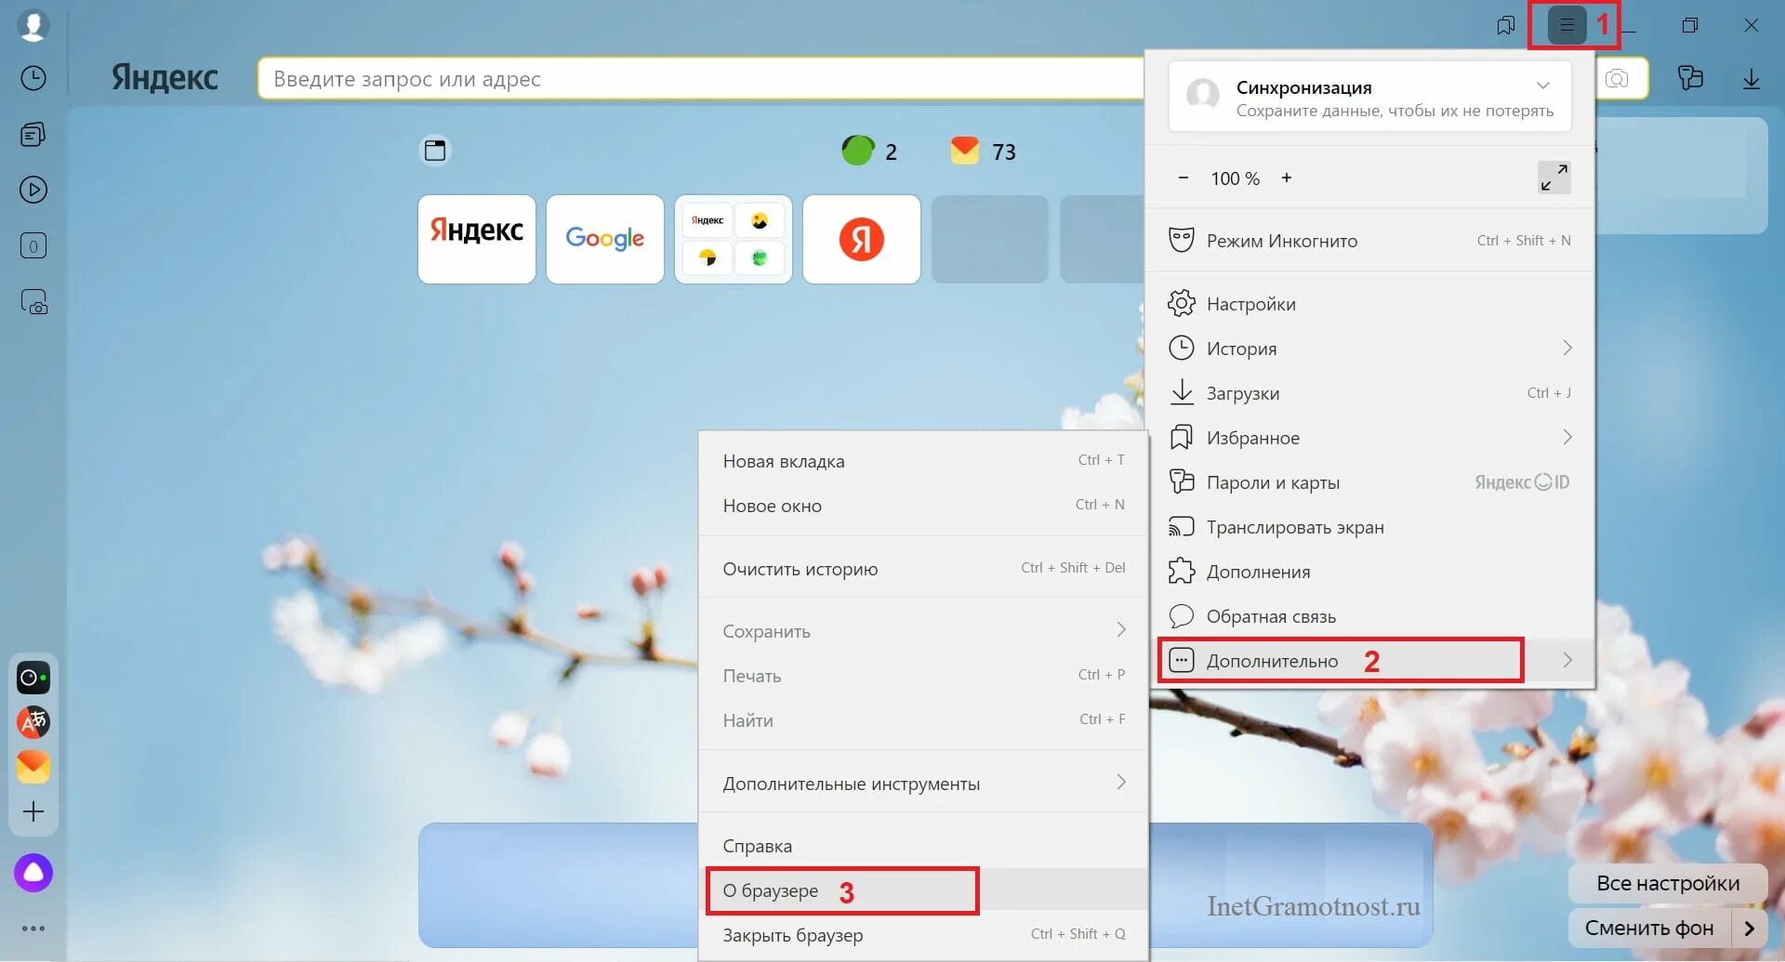Expand the Дополнительные инструменты submenu arrow
The image size is (1785, 962).
coord(1121,783)
